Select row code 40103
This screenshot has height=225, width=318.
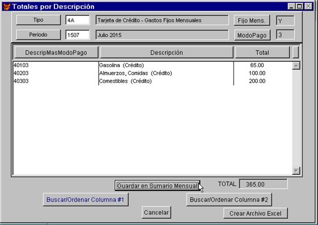(x=21, y=65)
